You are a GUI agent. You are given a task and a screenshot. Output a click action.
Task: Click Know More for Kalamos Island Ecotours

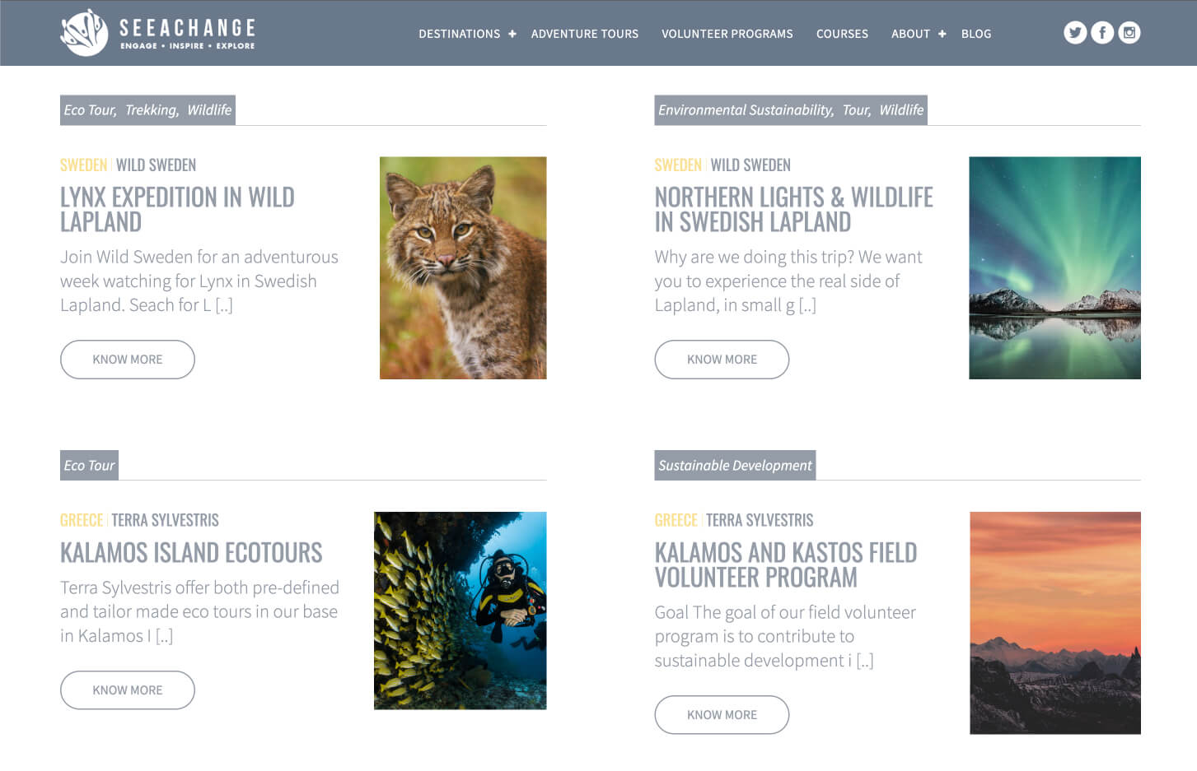pos(128,690)
